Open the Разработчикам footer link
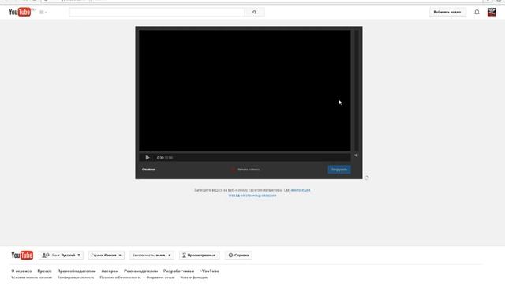505x284 pixels. [x=179, y=271]
